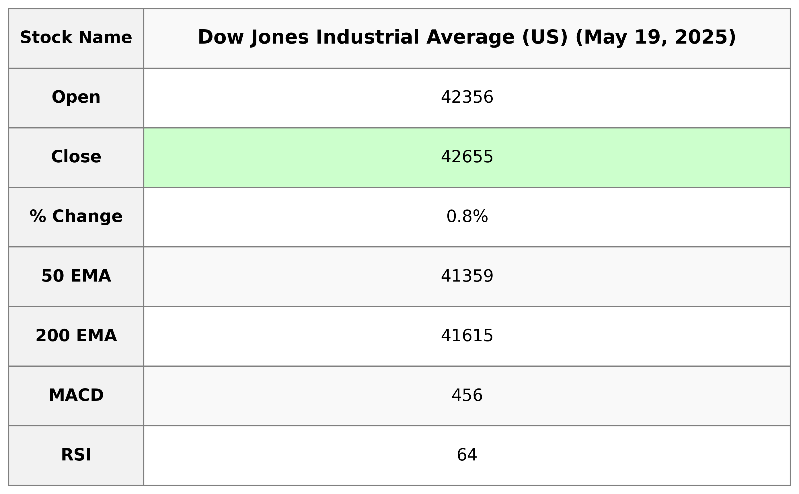
Task: Click the RSI value 64
Action: point(467,455)
